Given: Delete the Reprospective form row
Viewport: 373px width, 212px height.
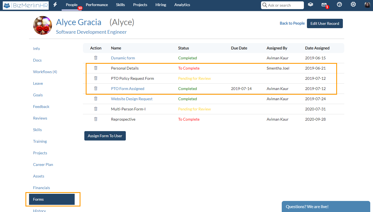Looking at the screenshot, I should click(x=96, y=119).
